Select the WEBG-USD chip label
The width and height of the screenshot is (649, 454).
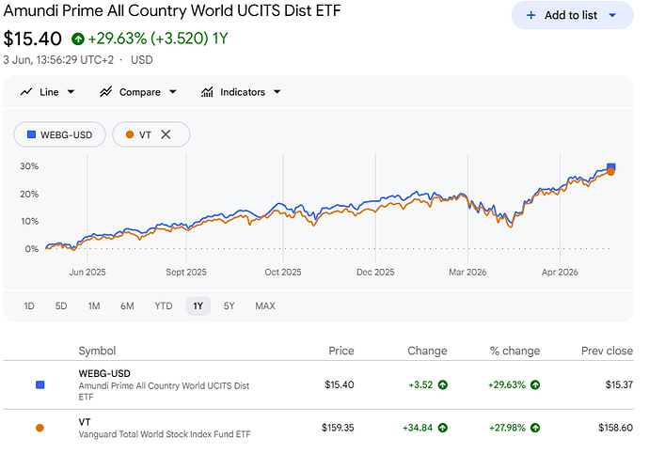66,134
